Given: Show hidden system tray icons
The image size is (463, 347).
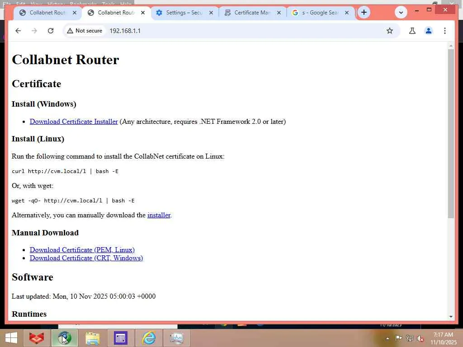Looking at the screenshot, I should click(x=387, y=338).
